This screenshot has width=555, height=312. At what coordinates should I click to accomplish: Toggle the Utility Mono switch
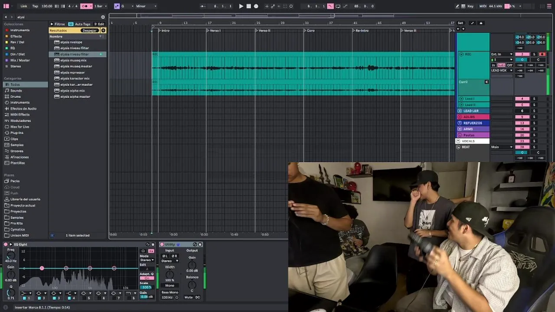(170, 286)
